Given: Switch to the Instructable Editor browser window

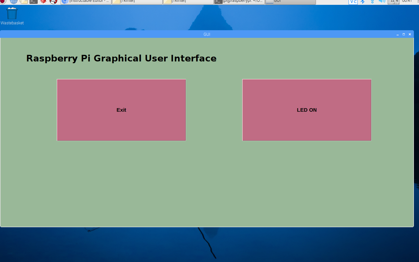Looking at the screenshot, I should pyautogui.click(x=86, y=2).
